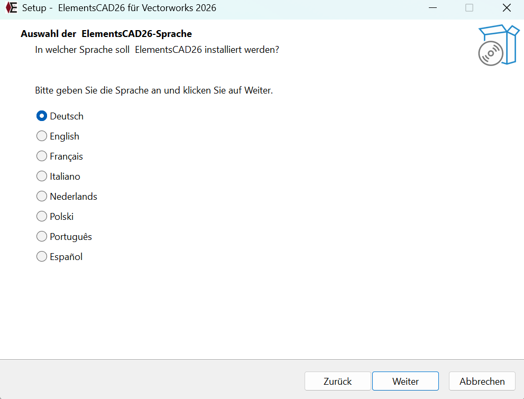Choose the Polski radio button

(x=42, y=217)
